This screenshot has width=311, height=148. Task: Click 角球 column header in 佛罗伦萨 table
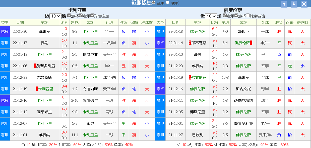click(x=225, y=22)
